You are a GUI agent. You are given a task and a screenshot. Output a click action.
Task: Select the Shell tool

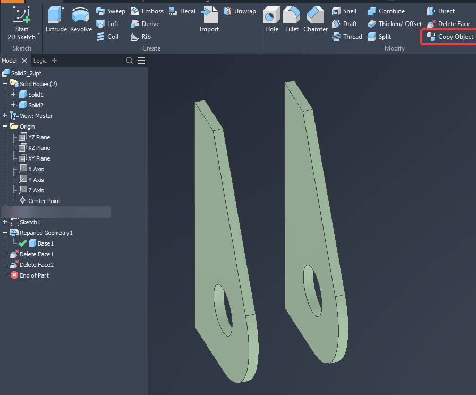tap(344, 11)
